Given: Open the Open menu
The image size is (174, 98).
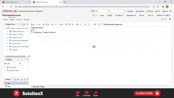Looking at the screenshot, I should point(150,16).
